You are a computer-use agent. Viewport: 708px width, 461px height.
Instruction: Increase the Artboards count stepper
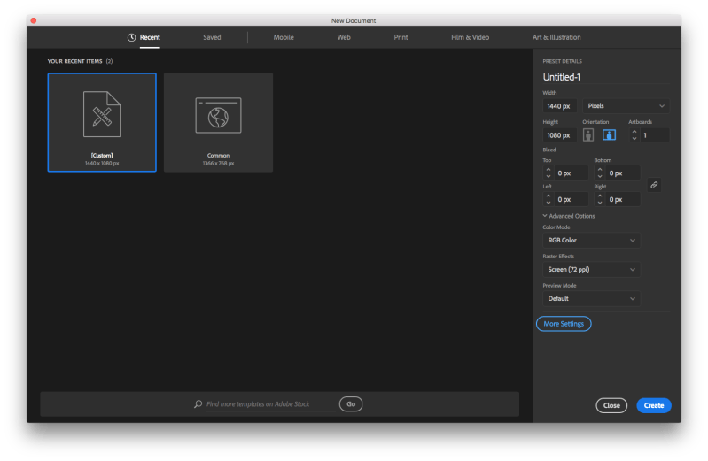tap(634, 132)
